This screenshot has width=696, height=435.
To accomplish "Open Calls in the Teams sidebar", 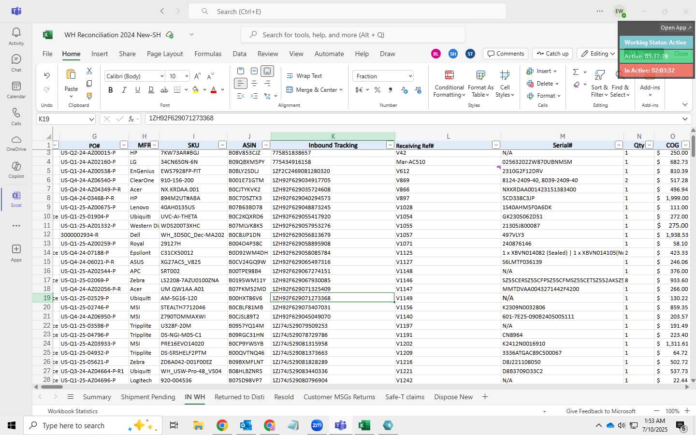I will 16,116.
